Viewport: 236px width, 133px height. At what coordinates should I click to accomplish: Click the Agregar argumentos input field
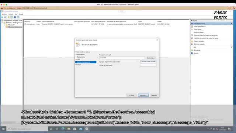[x=148, y=62]
